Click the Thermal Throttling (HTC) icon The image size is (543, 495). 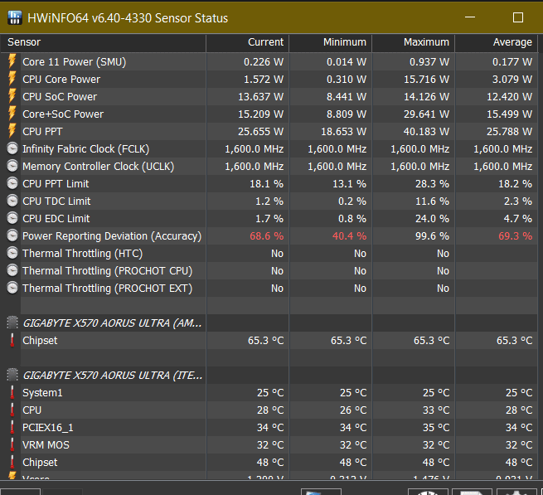pyautogui.click(x=12, y=253)
